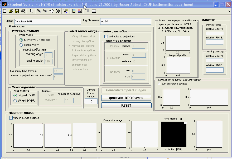Select the 'partial view' radio button
The width and height of the screenshot is (232, 159).
tap(21, 45)
